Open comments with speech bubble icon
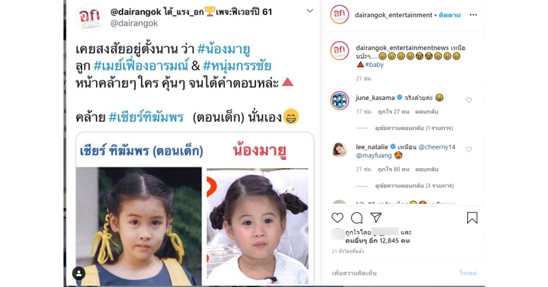This screenshot has width=548, height=287. 356,218
